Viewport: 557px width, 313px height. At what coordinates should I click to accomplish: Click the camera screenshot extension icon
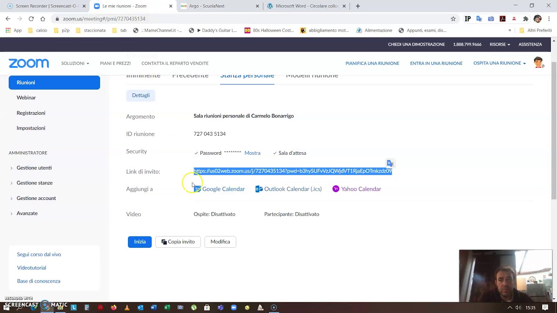[x=491, y=19]
